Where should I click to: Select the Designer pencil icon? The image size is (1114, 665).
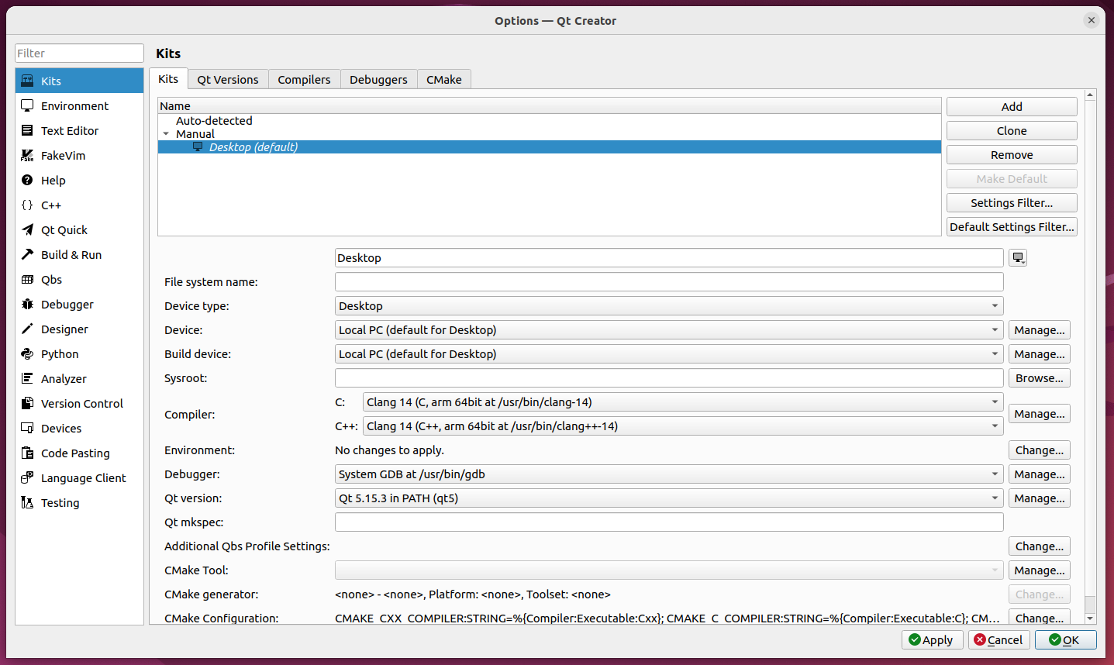point(27,329)
